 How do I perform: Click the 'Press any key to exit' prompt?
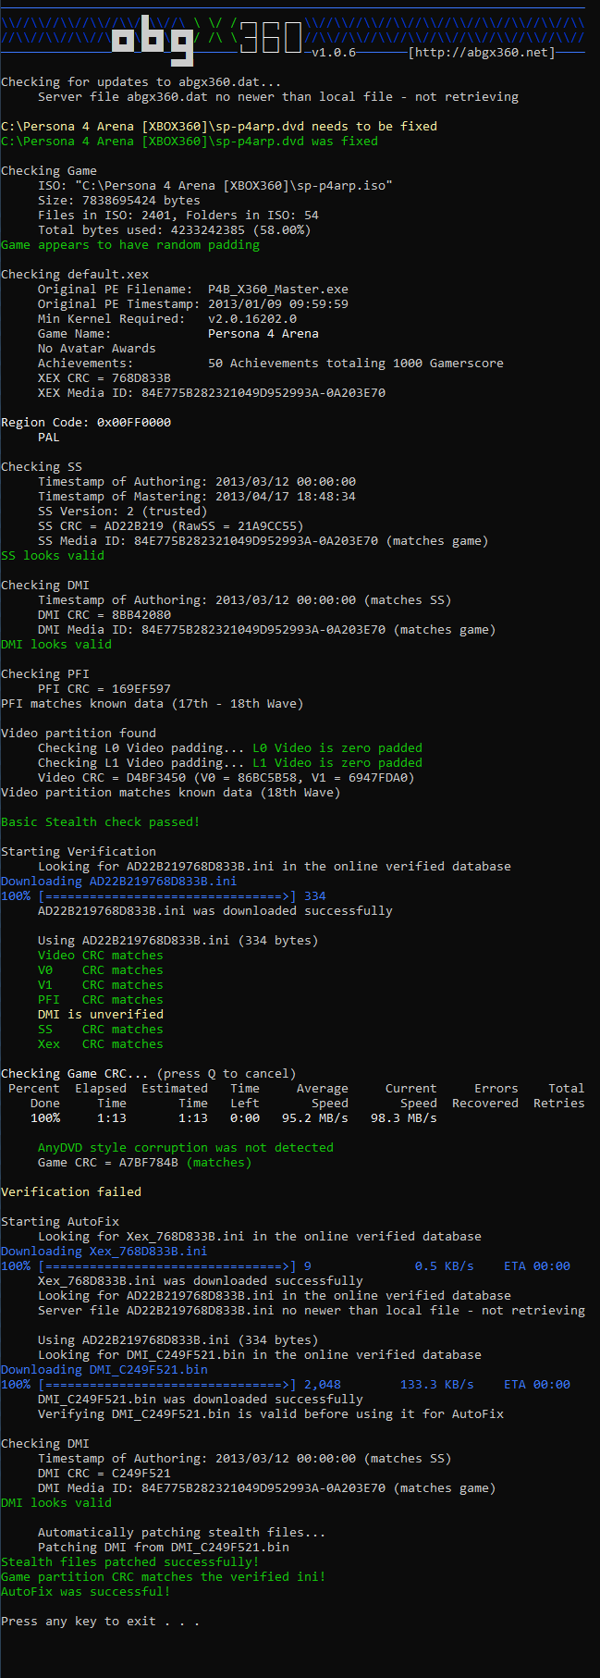100,1622
